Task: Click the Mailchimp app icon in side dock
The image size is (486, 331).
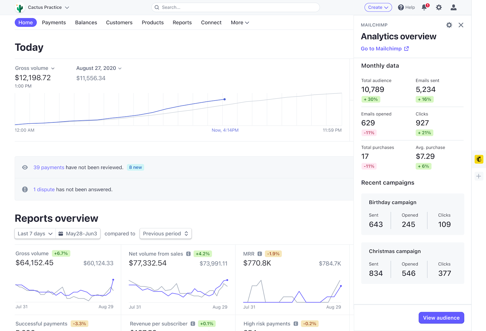Action: coord(479,159)
